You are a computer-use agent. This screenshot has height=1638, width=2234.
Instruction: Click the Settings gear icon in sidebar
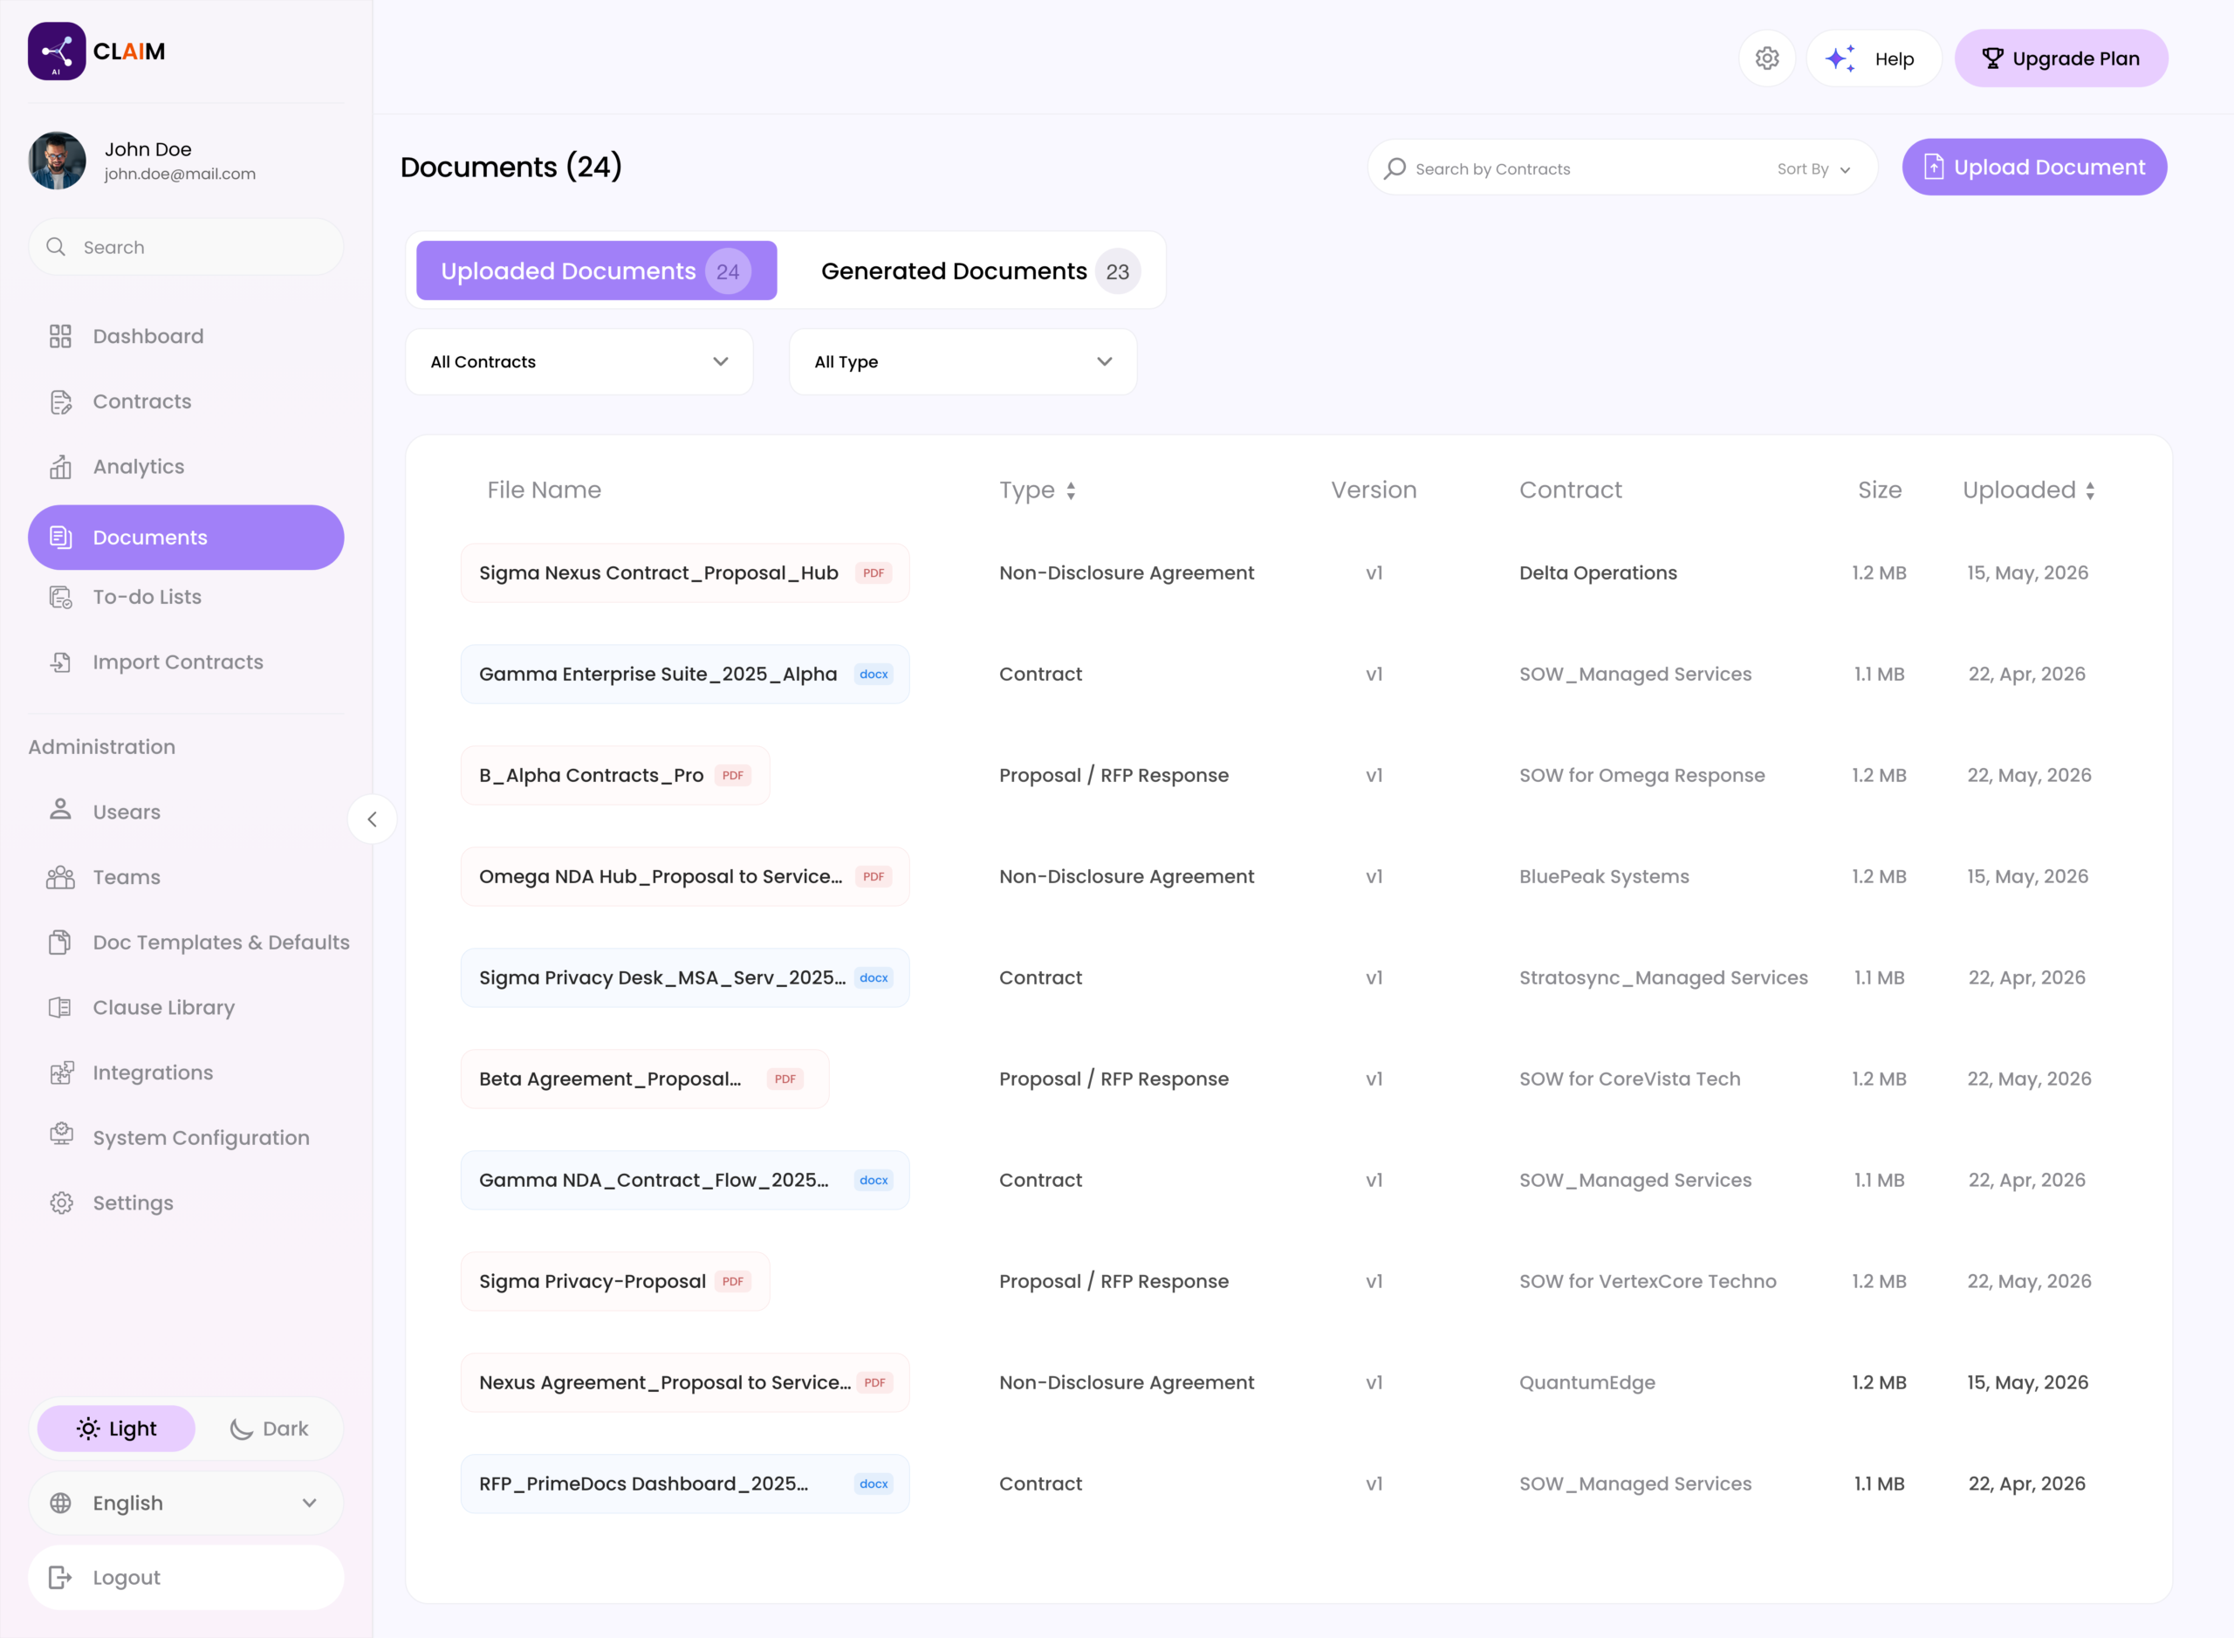(60, 1203)
